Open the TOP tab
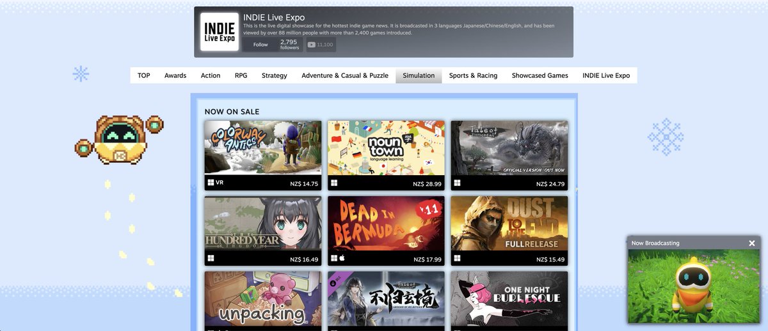 click(x=144, y=75)
